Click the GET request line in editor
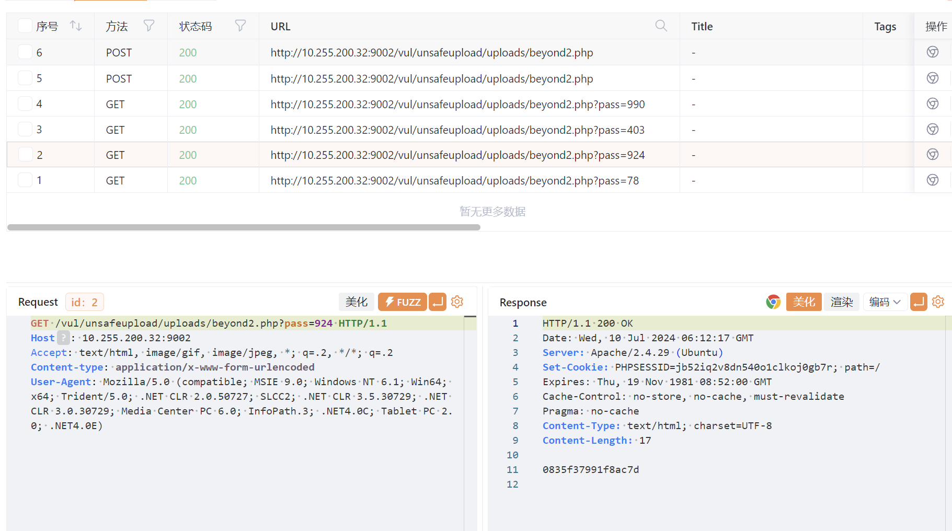The image size is (952, 531). coord(209,323)
